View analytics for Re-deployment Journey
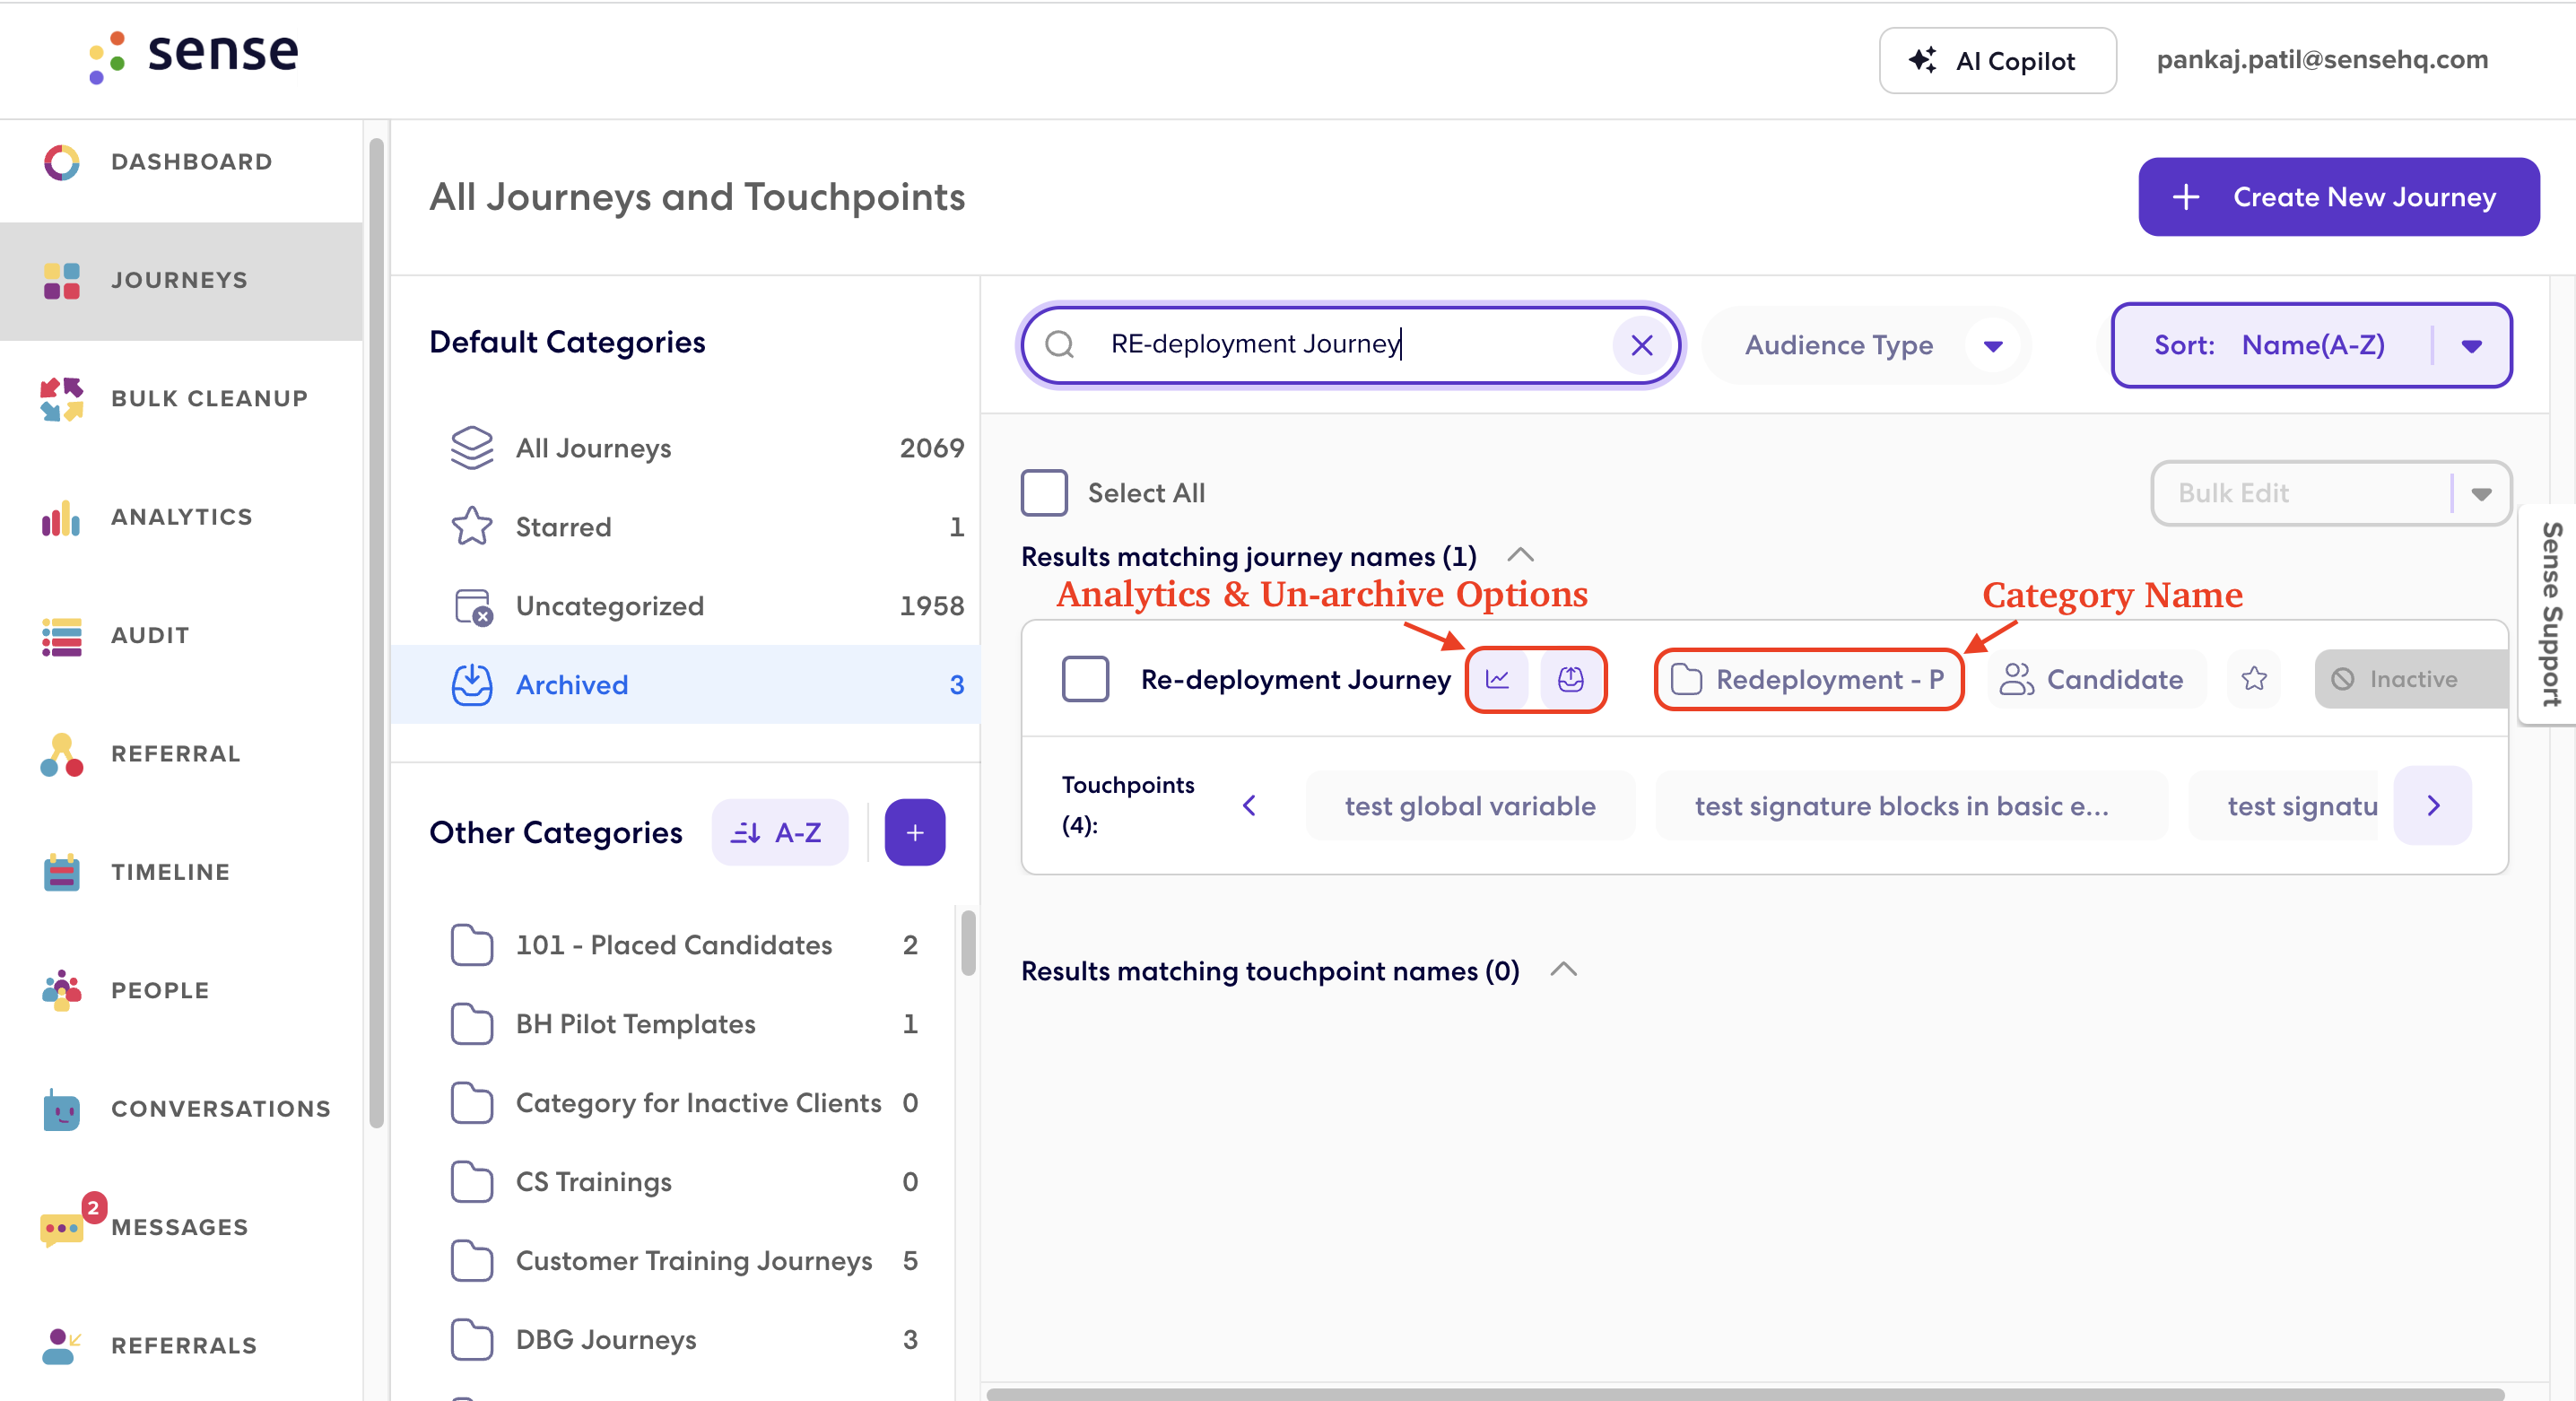The height and width of the screenshot is (1401, 2576). point(1497,680)
